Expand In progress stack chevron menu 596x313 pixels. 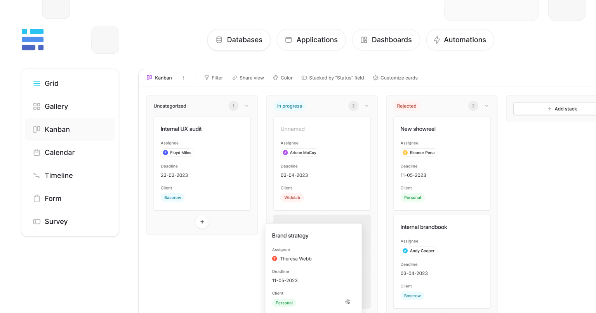coord(367,106)
